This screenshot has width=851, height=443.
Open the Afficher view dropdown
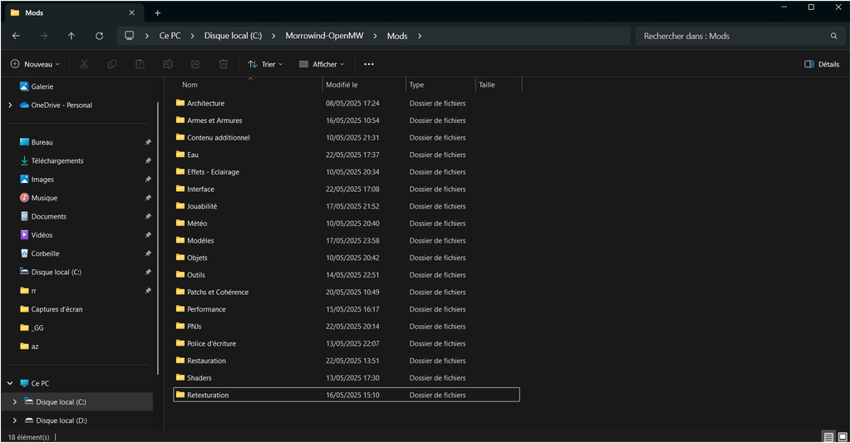click(x=322, y=64)
